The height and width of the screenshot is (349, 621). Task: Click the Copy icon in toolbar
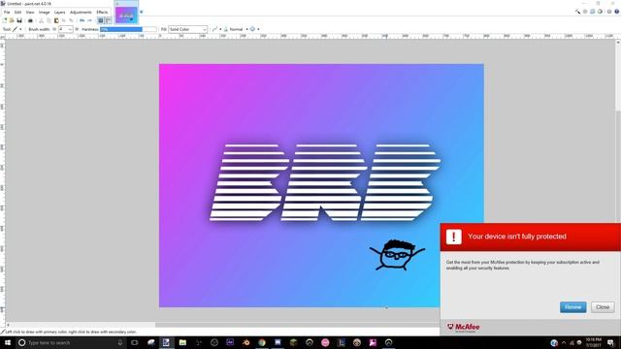pyautogui.click(x=49, y=20)
